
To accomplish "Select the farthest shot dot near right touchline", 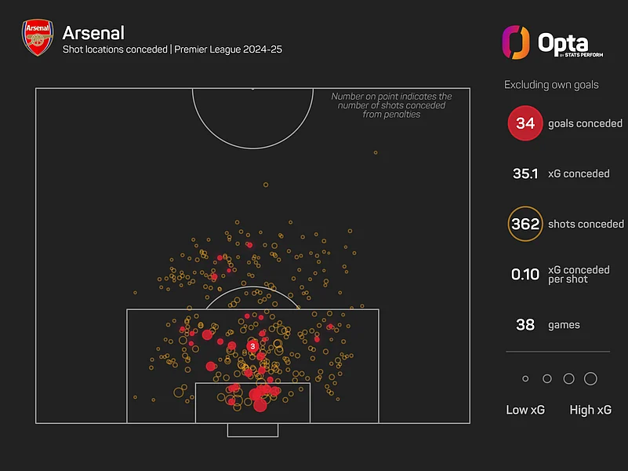I will click(376, 153).
